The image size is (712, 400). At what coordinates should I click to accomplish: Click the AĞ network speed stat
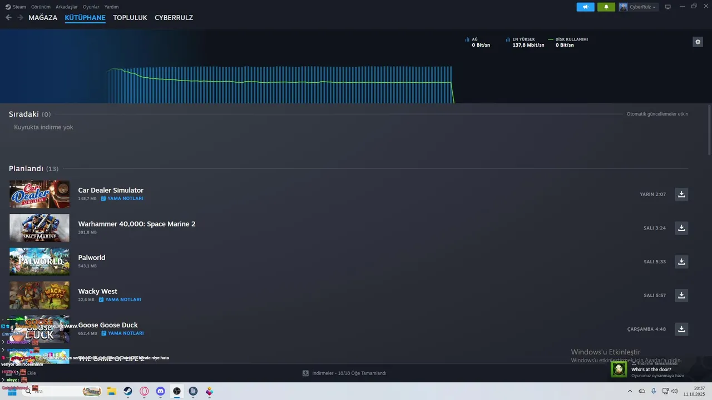(x=478, y=42)
